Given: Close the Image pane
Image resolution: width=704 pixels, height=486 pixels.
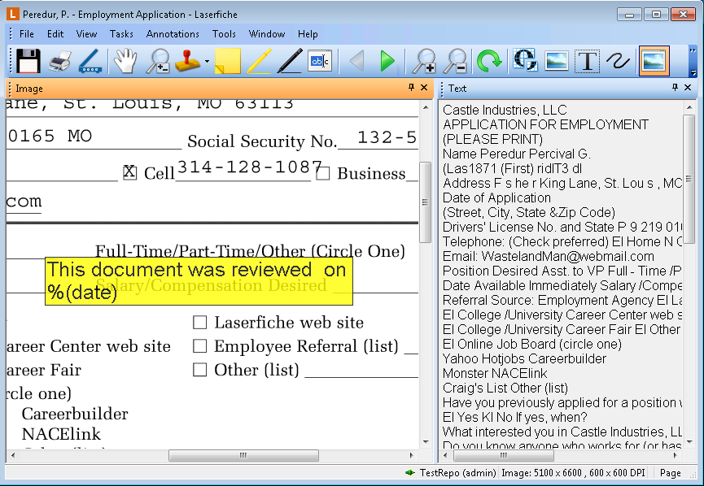Looking at the screenshot, I should point(424,88).
